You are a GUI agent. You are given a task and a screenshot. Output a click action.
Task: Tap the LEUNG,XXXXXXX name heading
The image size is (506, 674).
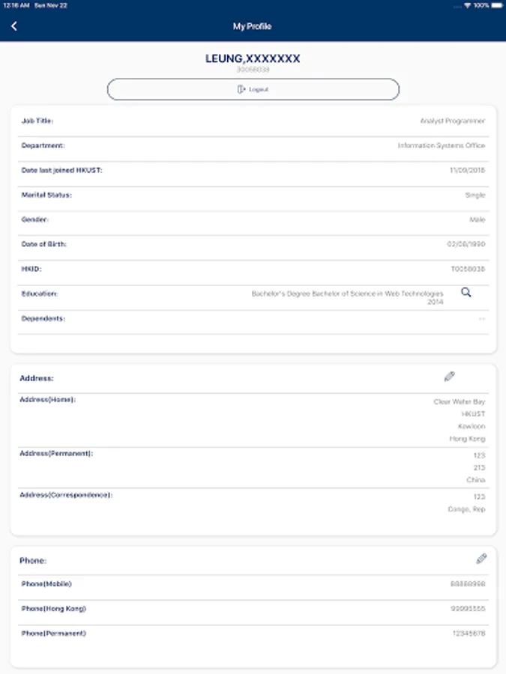pyautogui.click(x=253, y=58)
